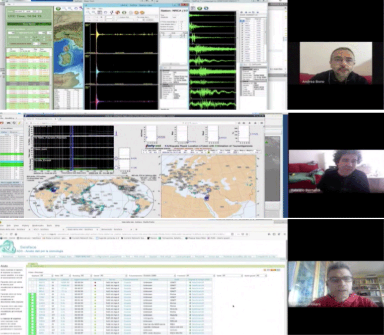Screen dimensions: 384x335
Task: Click the red-white lifebuoy icon in waveform toolbar
Action: [x=118, y=12]
